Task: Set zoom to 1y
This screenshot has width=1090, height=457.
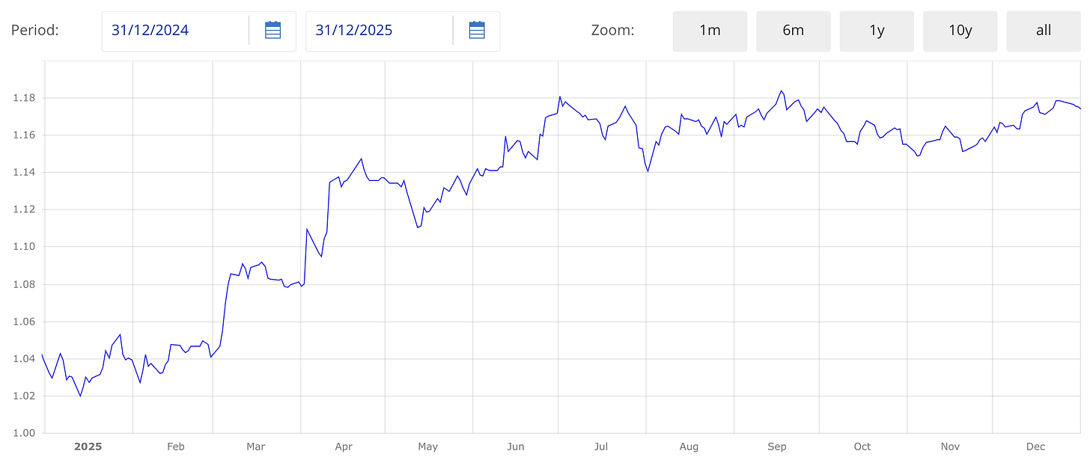Action: pos(877,31)
